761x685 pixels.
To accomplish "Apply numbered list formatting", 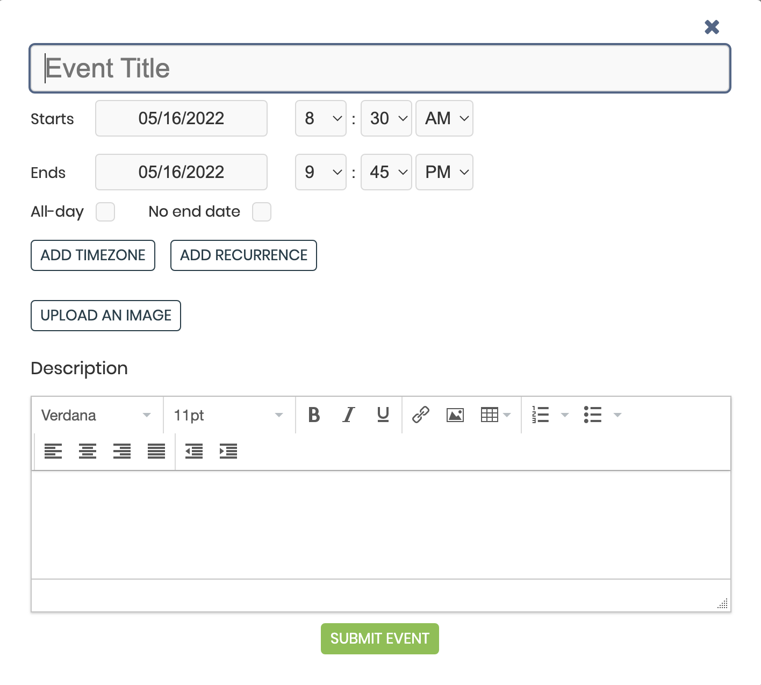I will (541, 415).
